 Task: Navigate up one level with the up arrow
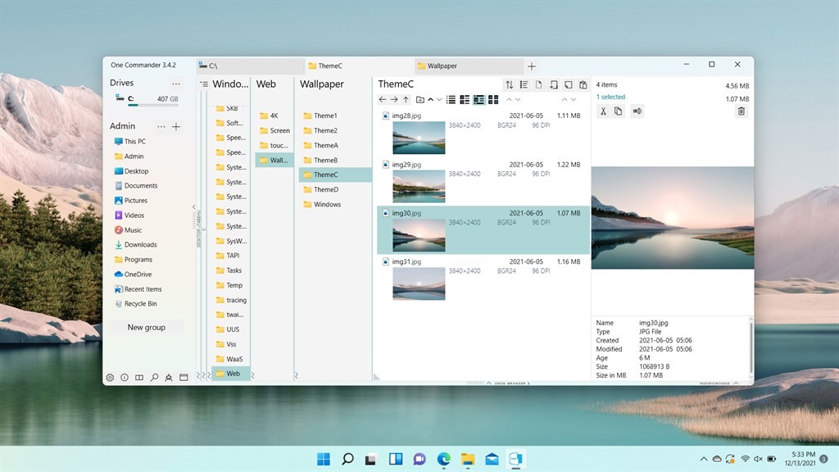click(x=406, y=99)
